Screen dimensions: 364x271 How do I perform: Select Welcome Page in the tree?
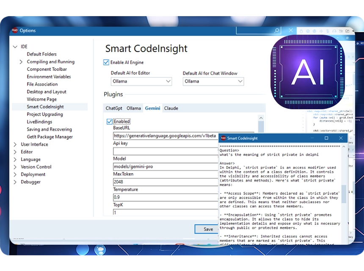[42, 99]
